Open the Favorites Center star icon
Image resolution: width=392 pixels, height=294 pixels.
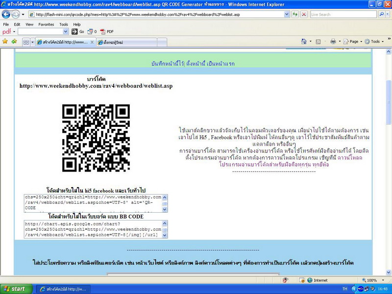point(5,42)
